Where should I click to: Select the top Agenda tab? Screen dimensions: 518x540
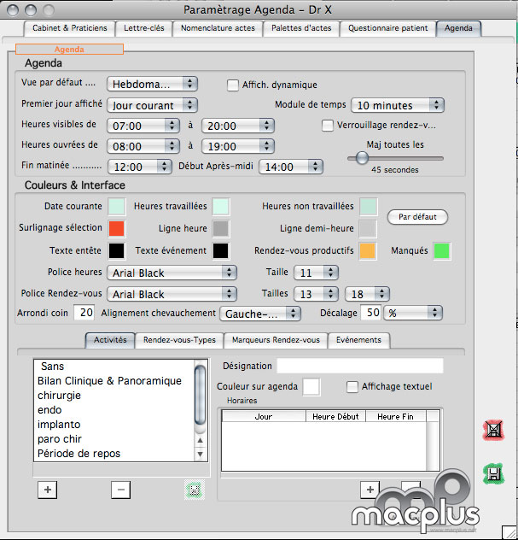(x=458, y=28)
